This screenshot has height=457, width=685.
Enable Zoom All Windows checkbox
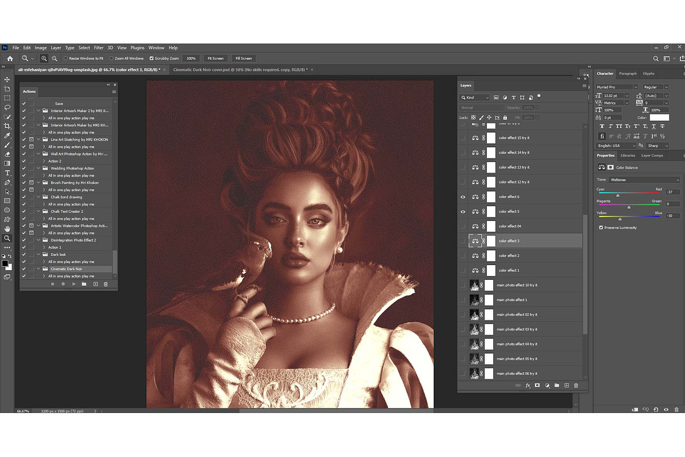tap(111, 58)
